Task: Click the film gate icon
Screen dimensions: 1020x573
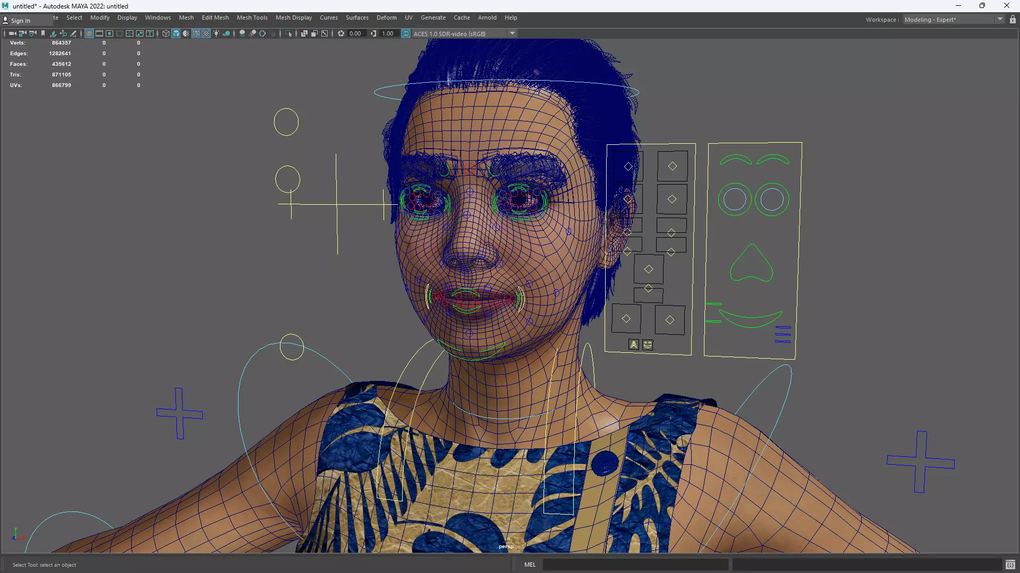Action: [99, 33]
